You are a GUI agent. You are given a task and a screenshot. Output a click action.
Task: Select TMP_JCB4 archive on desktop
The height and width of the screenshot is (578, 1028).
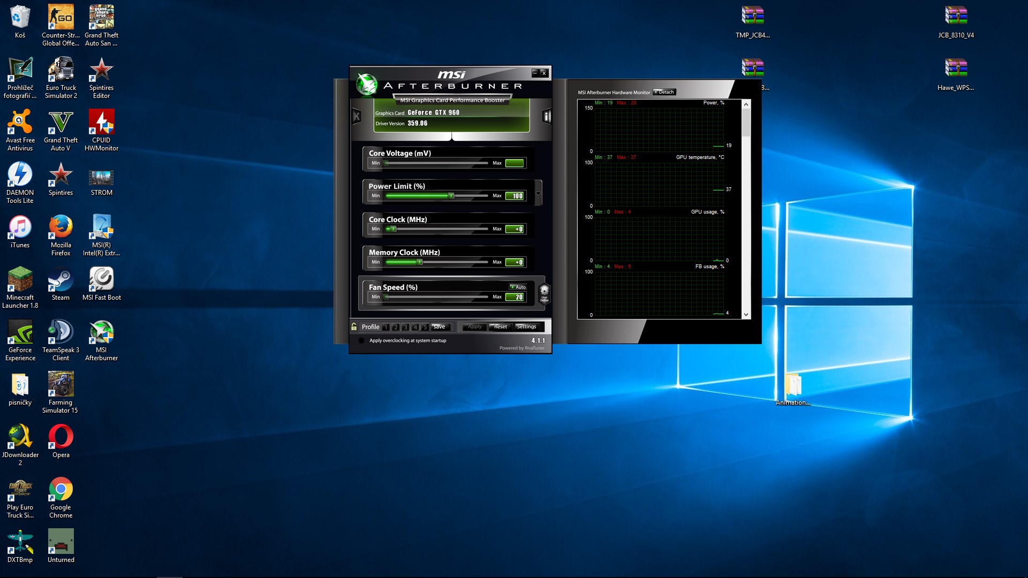(752, 21)
